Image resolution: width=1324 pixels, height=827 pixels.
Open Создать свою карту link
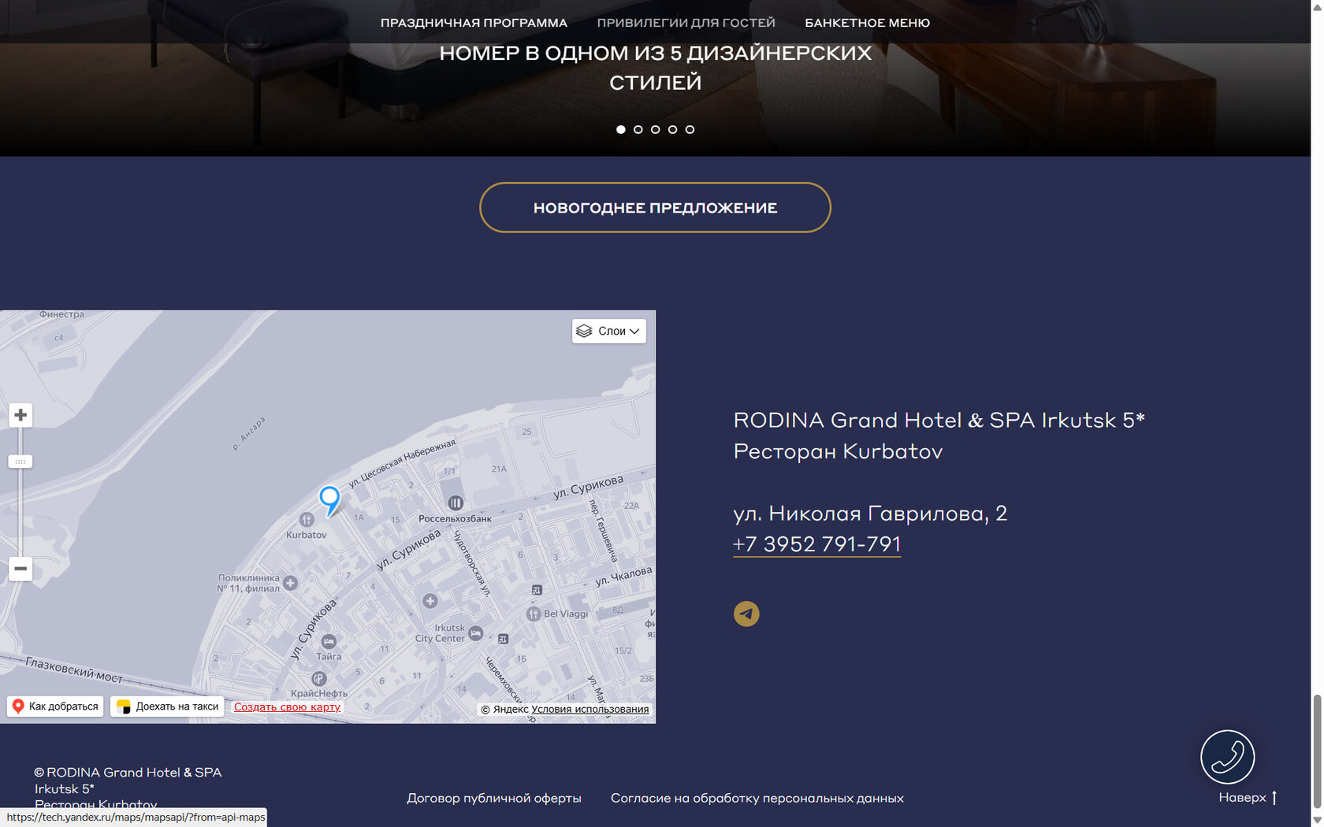[287, 707]
